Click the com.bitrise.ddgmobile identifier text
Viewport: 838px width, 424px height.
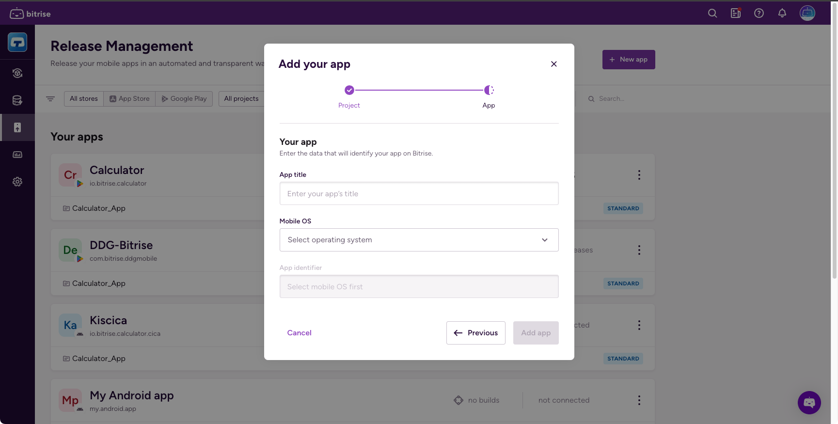click(x=124, y=259)
